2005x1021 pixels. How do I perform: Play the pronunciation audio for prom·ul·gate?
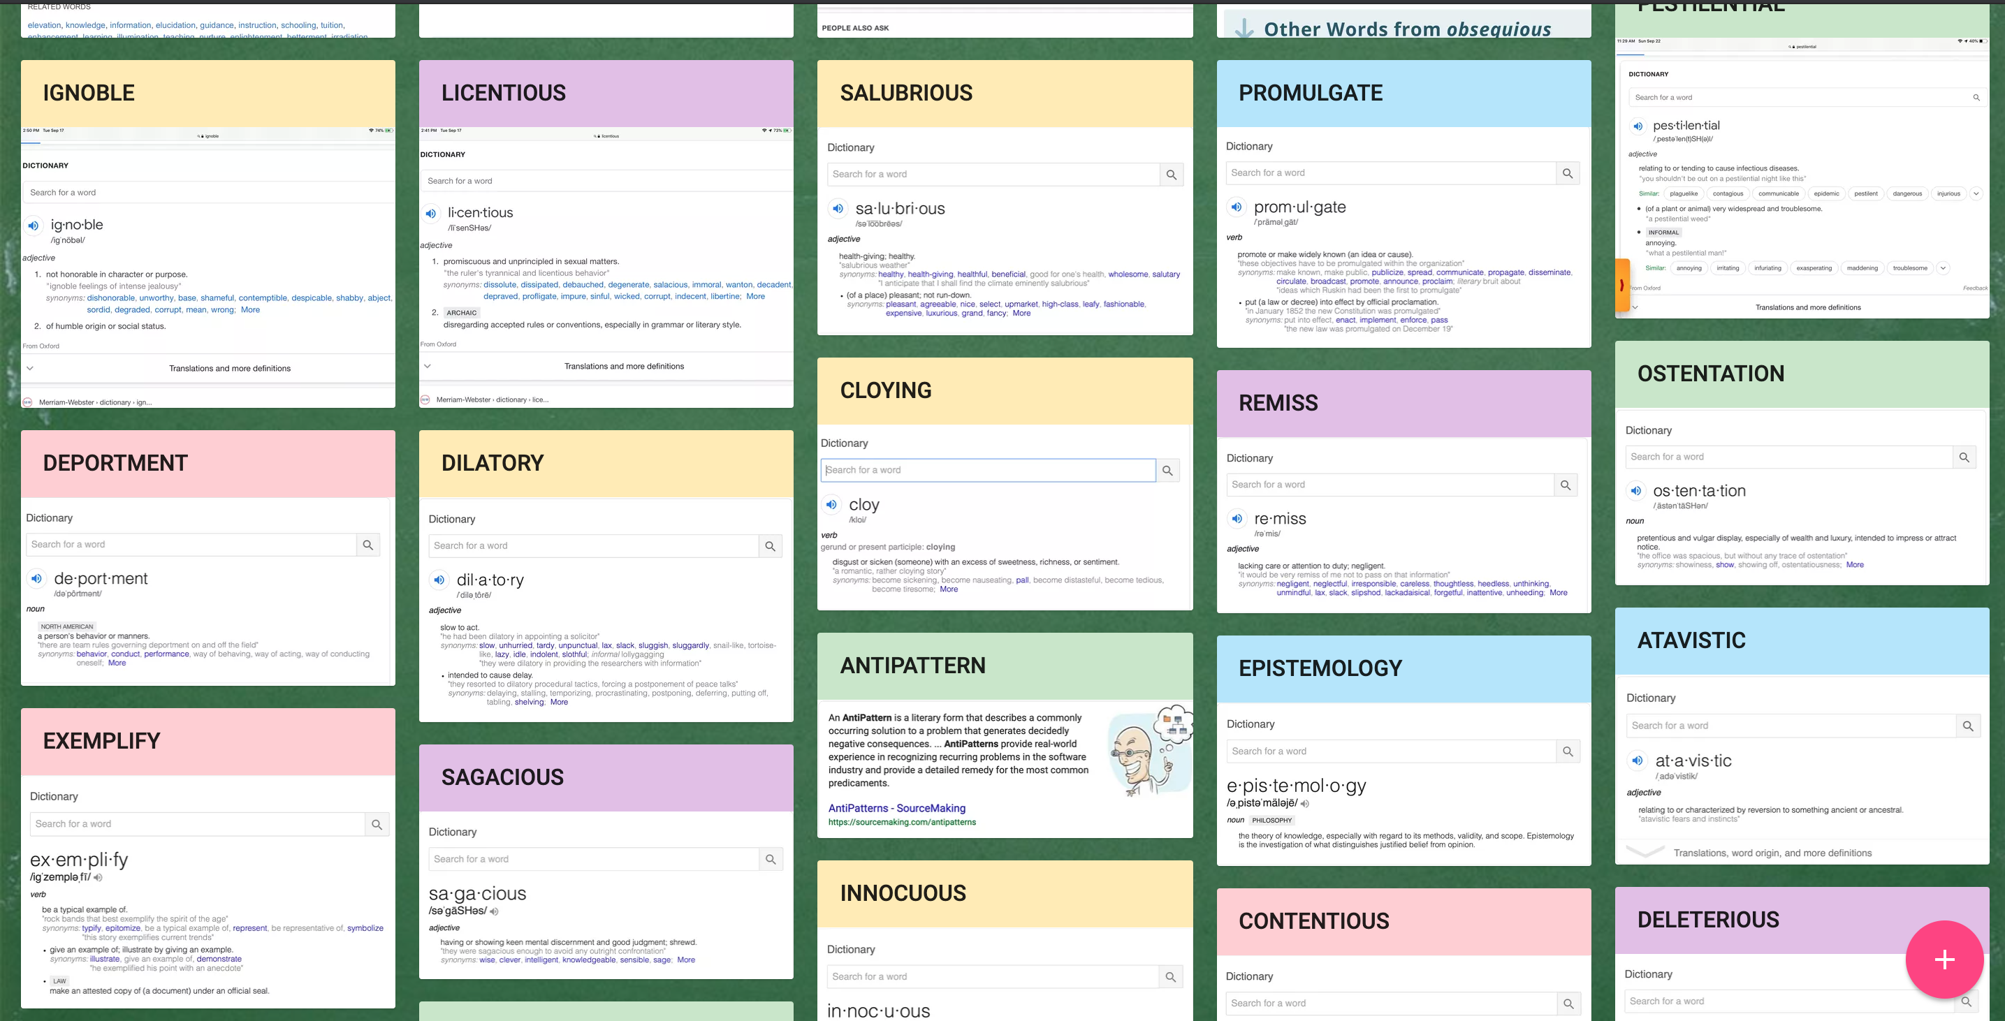(1236, 207)
